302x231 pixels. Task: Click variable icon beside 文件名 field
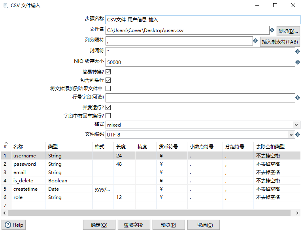[272, 30]
